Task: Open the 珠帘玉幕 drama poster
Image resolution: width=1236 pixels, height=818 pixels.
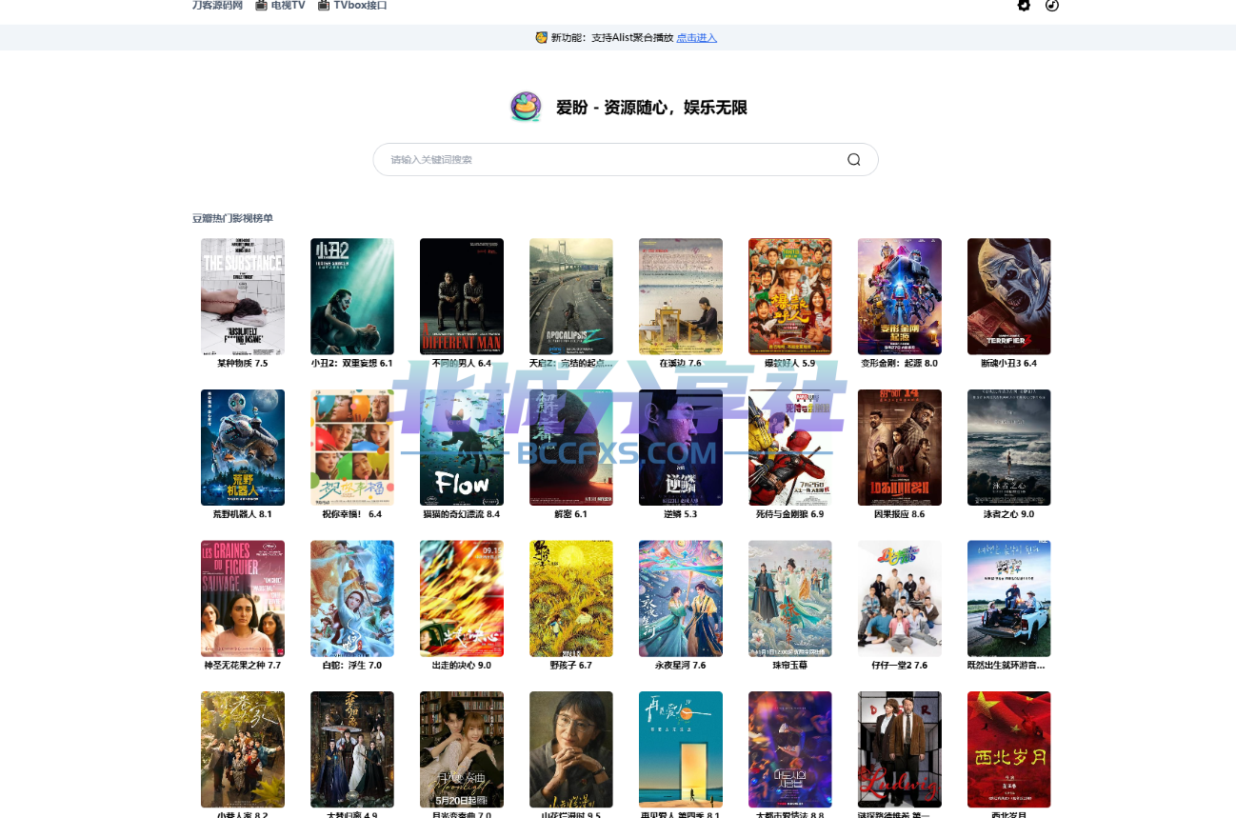Action: [x=790, y=599]
